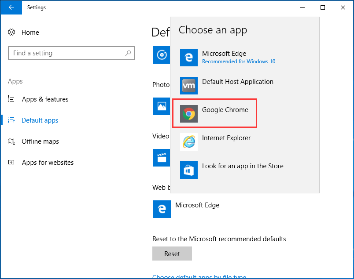Image resolution: width=354 pixels, height=279 pixels.
Task: Click Microsoft Edge label under Web browser
Action: (197, 205)
